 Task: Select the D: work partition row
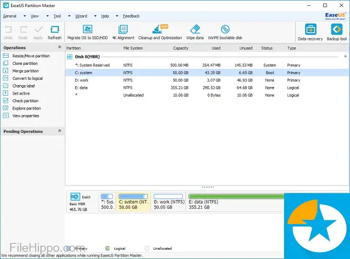click(x=207, y=80)
